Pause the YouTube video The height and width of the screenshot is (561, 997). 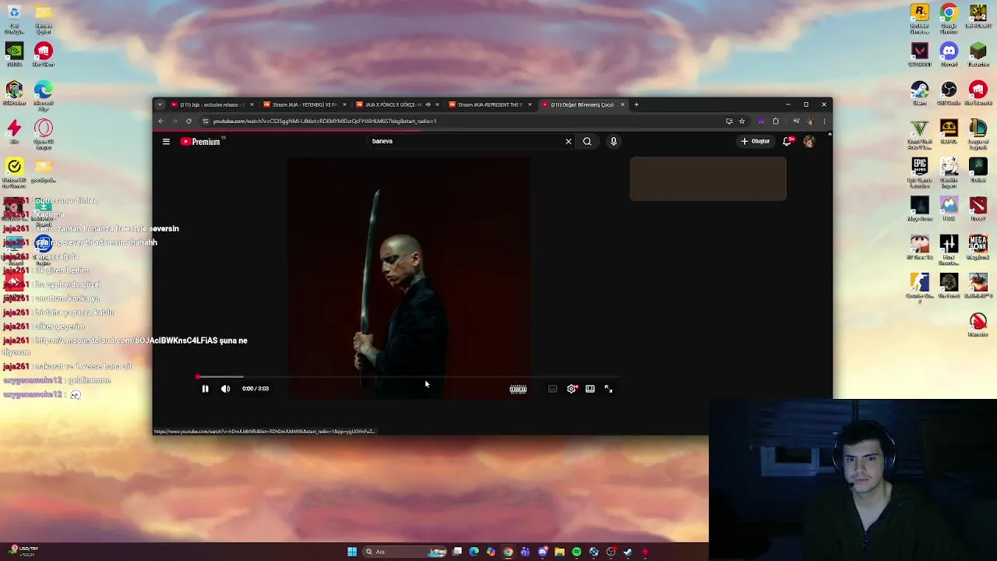[x=205, y=389]
